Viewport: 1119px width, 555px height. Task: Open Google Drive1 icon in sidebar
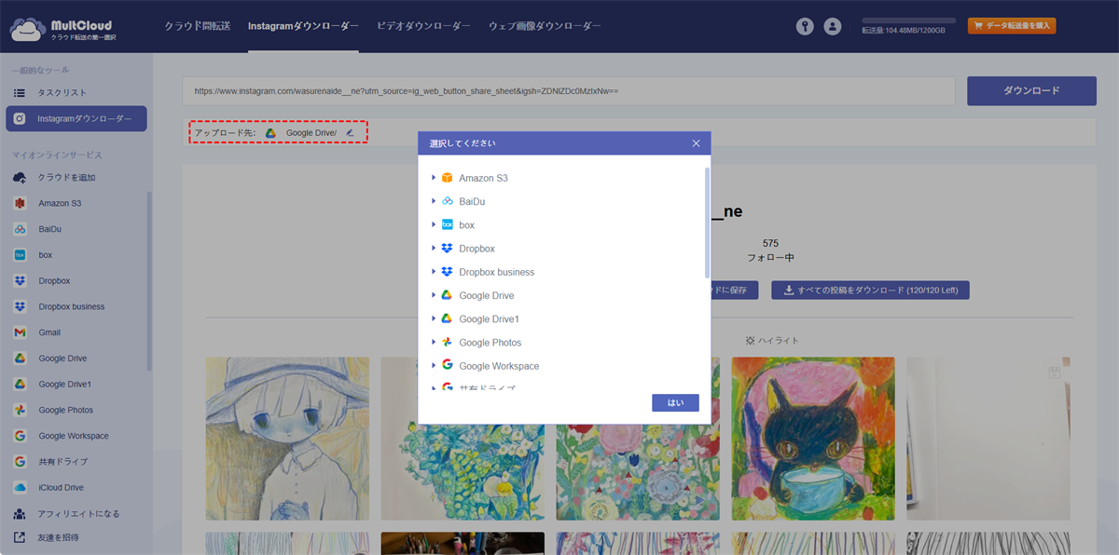(20, 384)
